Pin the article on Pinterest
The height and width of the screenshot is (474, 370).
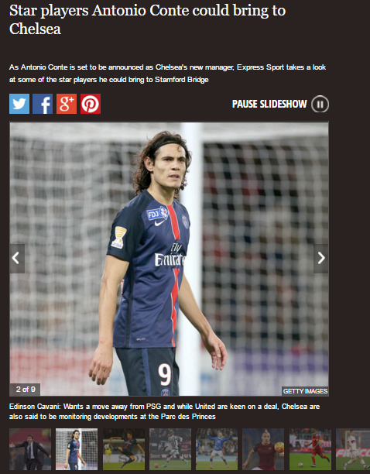pyautogui.click(x=91, y=104)
